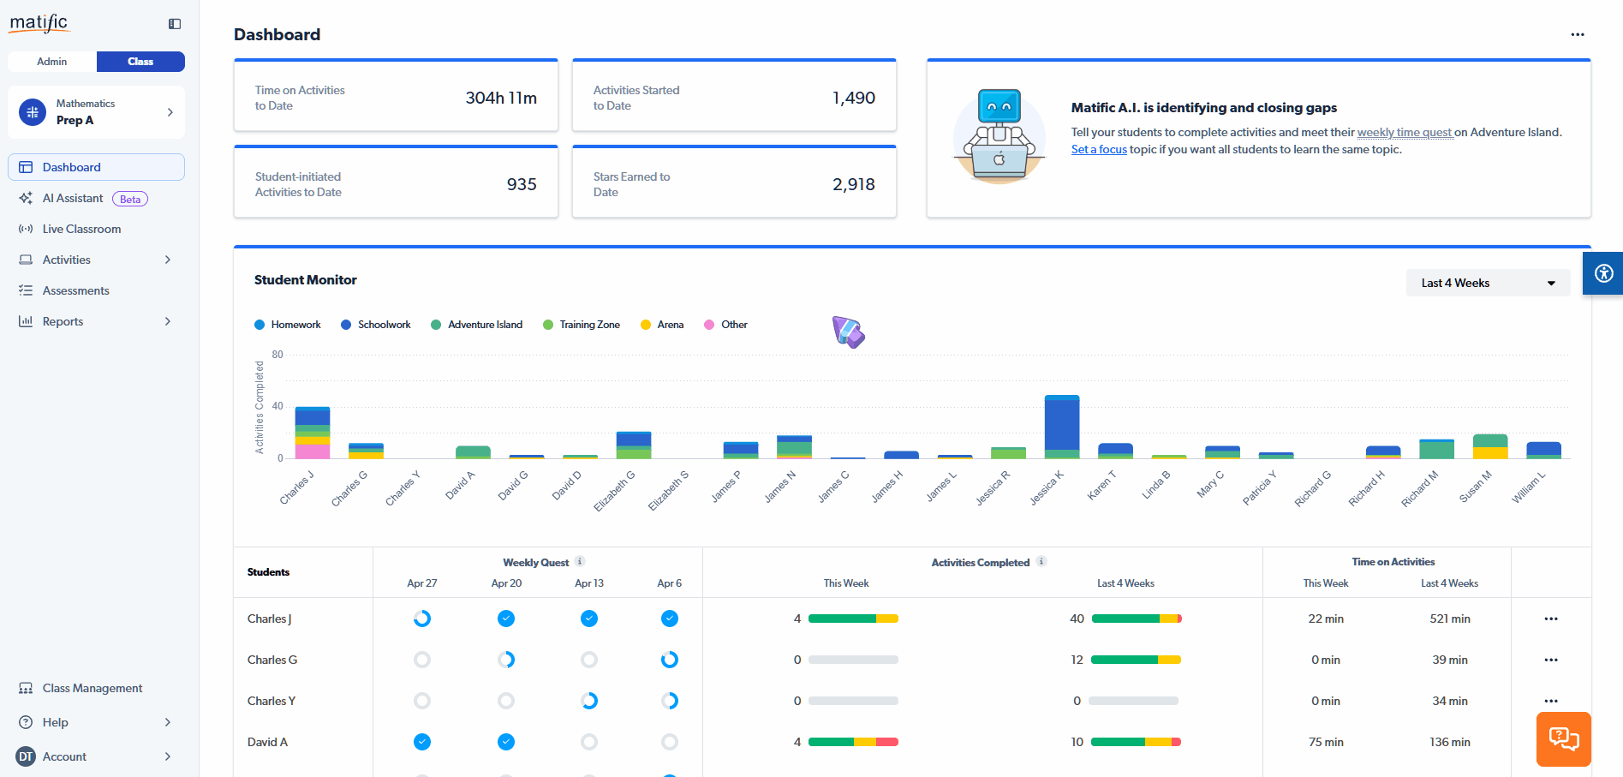Click the 'Set a focus' link
The image size is (1623, 777).
tap(1099, 149)
